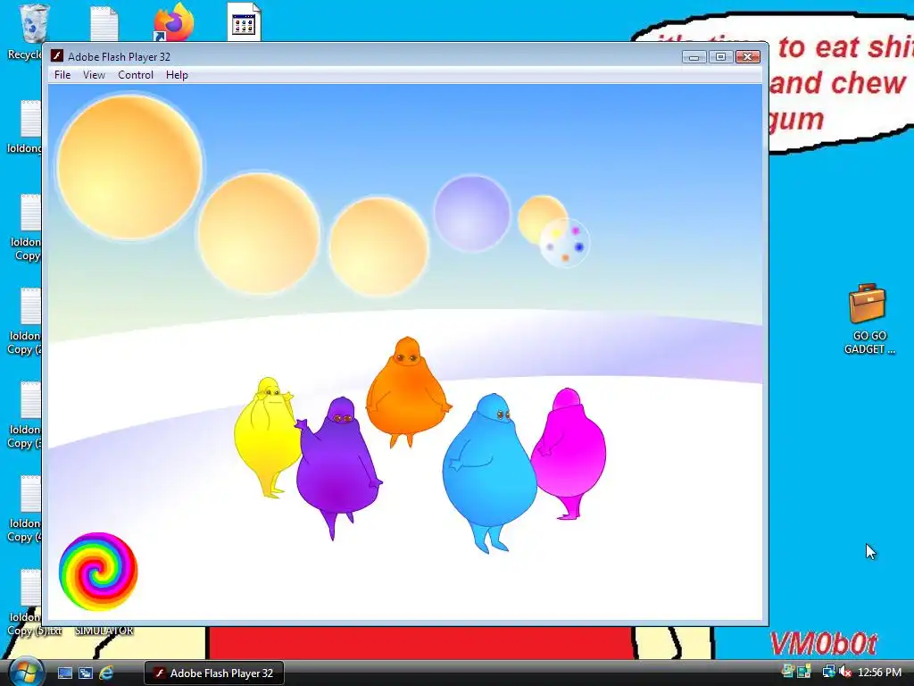Image resolution: width=914 pixels, height=686 pixels.
Task: Click the Adobe Flash Player 32 title text
Action: point(119,56)
